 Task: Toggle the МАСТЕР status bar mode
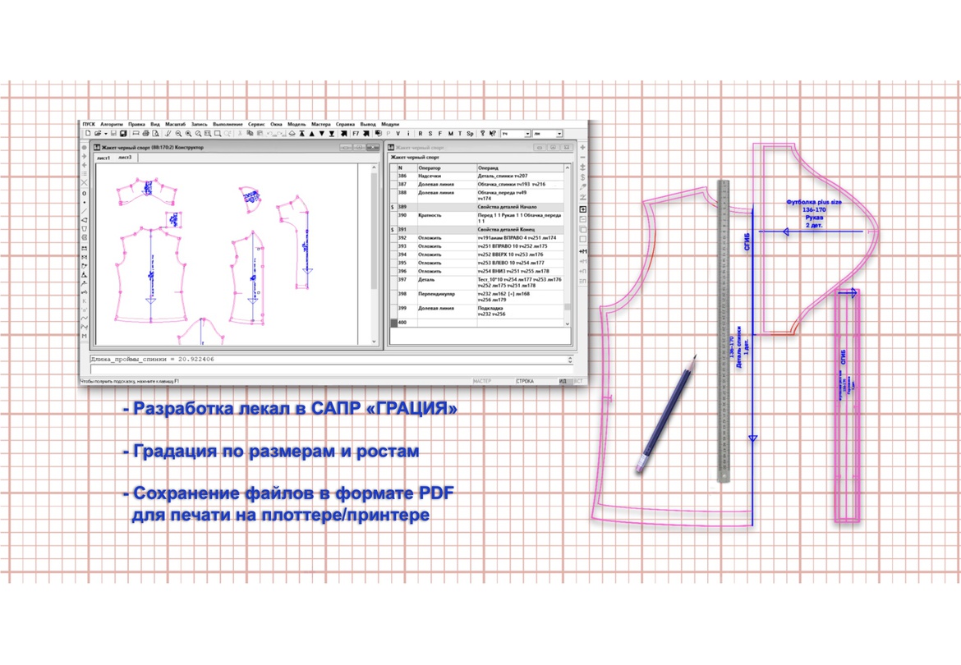(x=482, y=382)
